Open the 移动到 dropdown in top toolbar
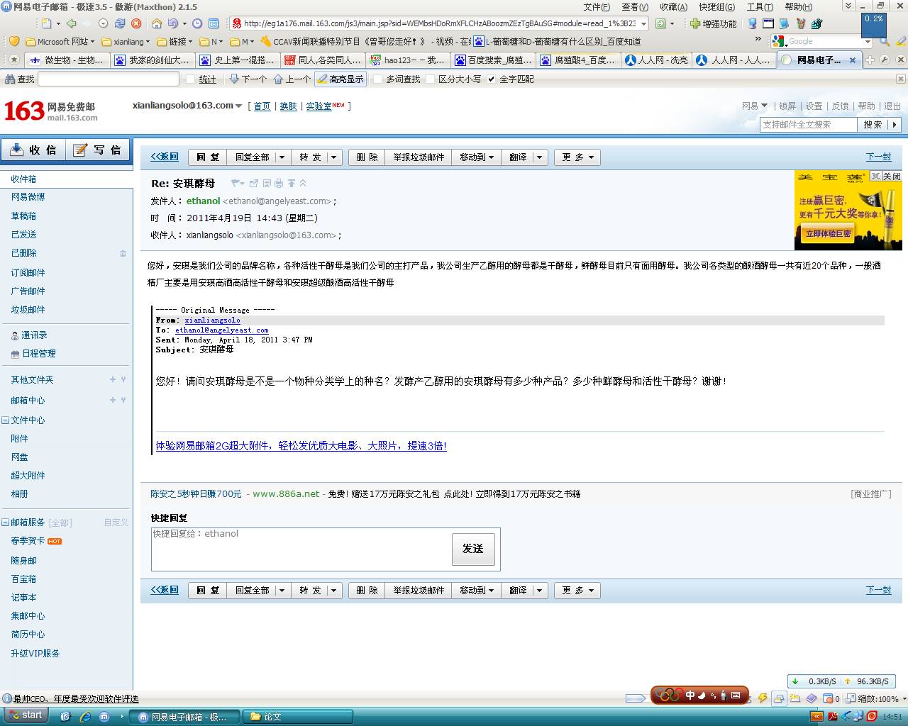Screen dimensions: 908x726 477,157
